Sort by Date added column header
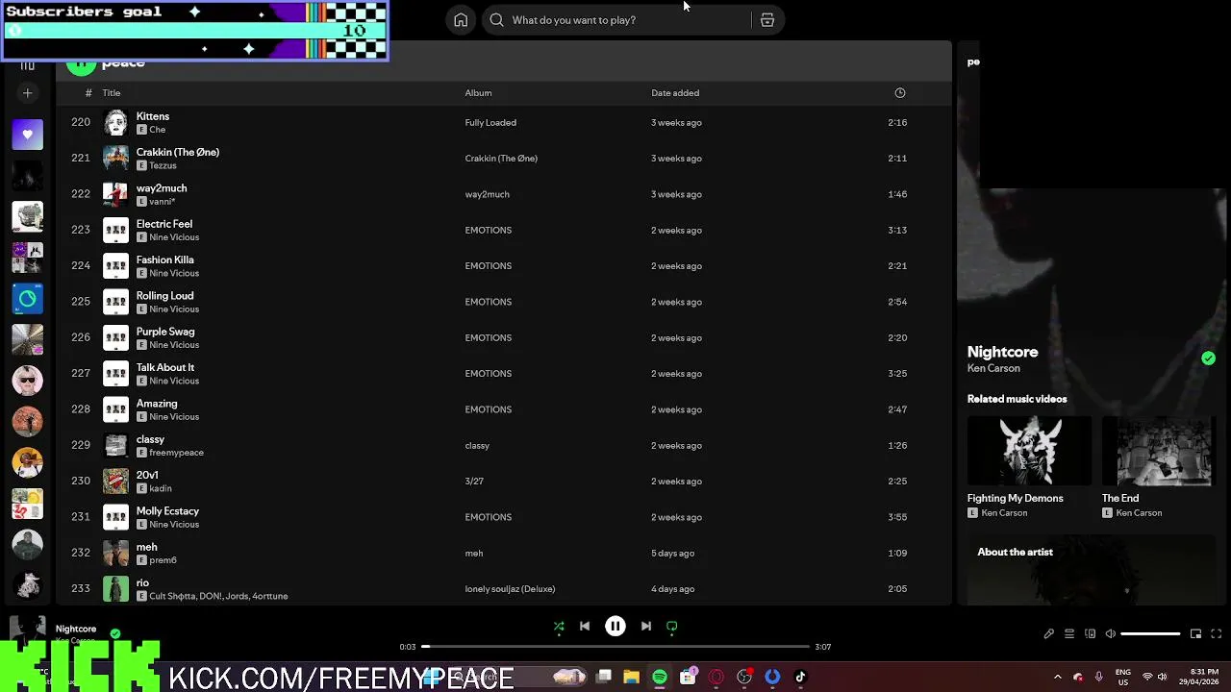The image size is (1231, 692). click(x=675, y=93)
